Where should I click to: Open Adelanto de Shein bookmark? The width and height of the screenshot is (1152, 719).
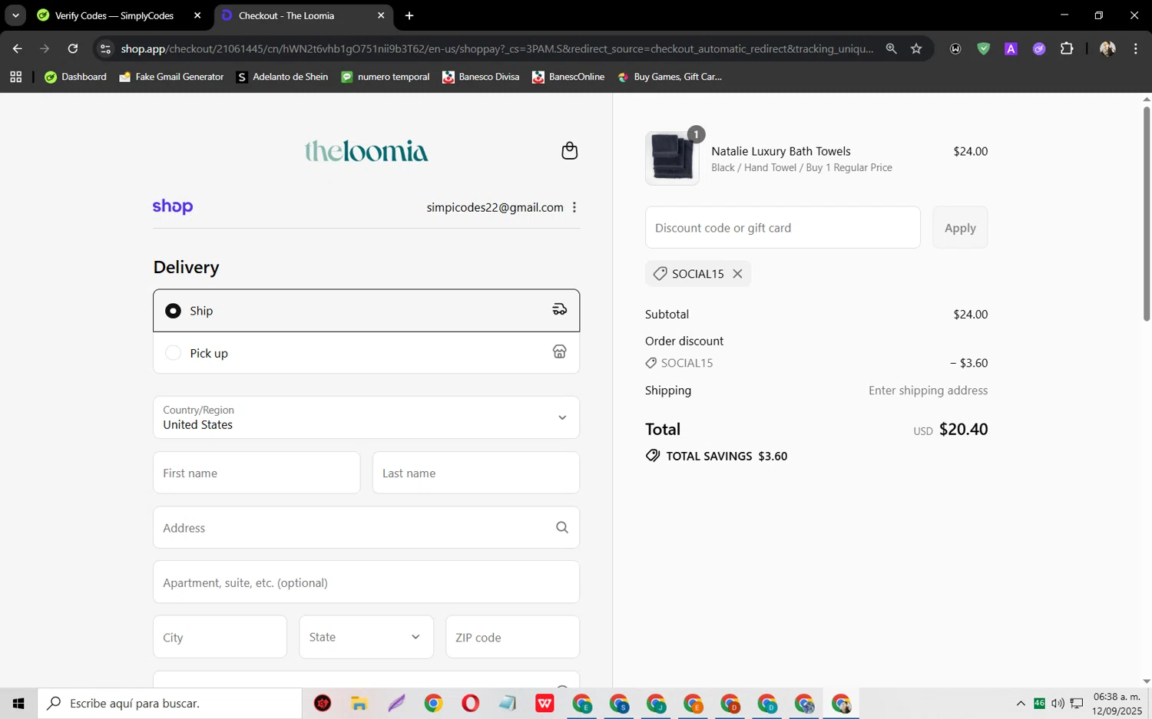click(x=283, y=77)
